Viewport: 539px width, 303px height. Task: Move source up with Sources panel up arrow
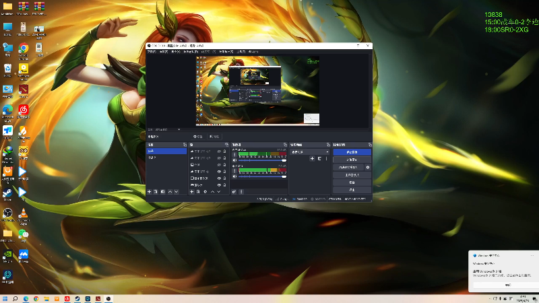[x=212, y=192]
